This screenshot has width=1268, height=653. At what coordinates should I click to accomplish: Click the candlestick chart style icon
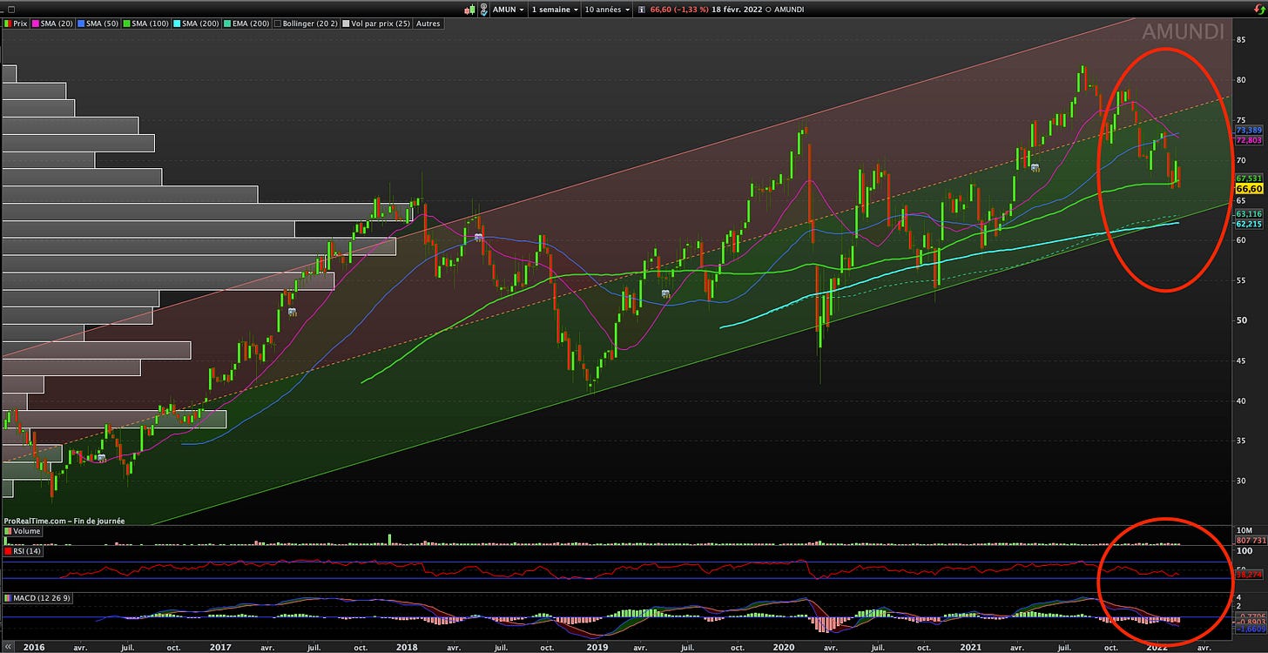point(470,10)
